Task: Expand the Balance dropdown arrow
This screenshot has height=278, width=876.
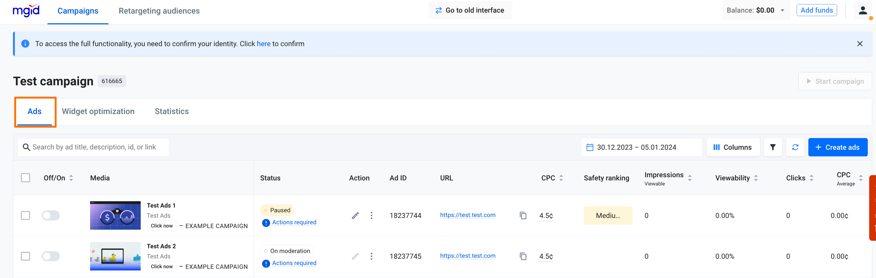Action: point(782,10)
